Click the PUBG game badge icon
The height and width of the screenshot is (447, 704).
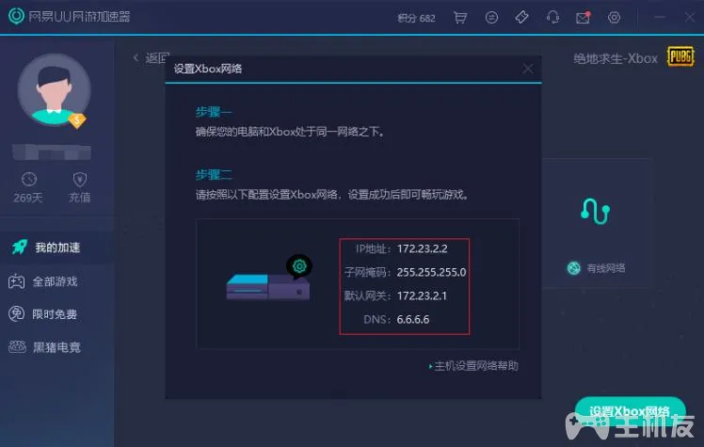pos(680,56)
